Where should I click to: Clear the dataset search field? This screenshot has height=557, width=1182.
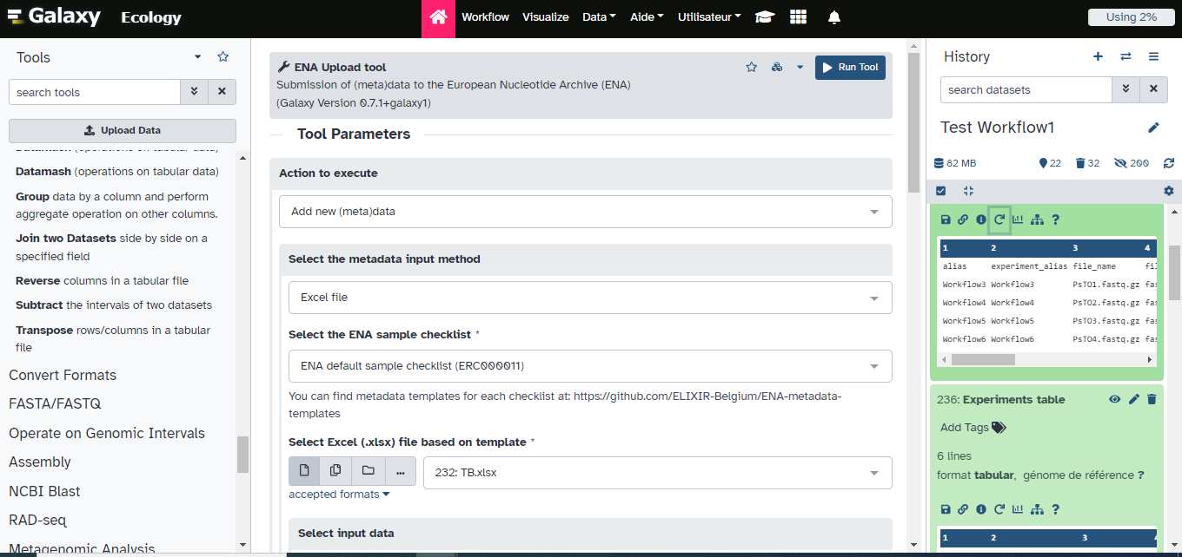(1153, 89)
